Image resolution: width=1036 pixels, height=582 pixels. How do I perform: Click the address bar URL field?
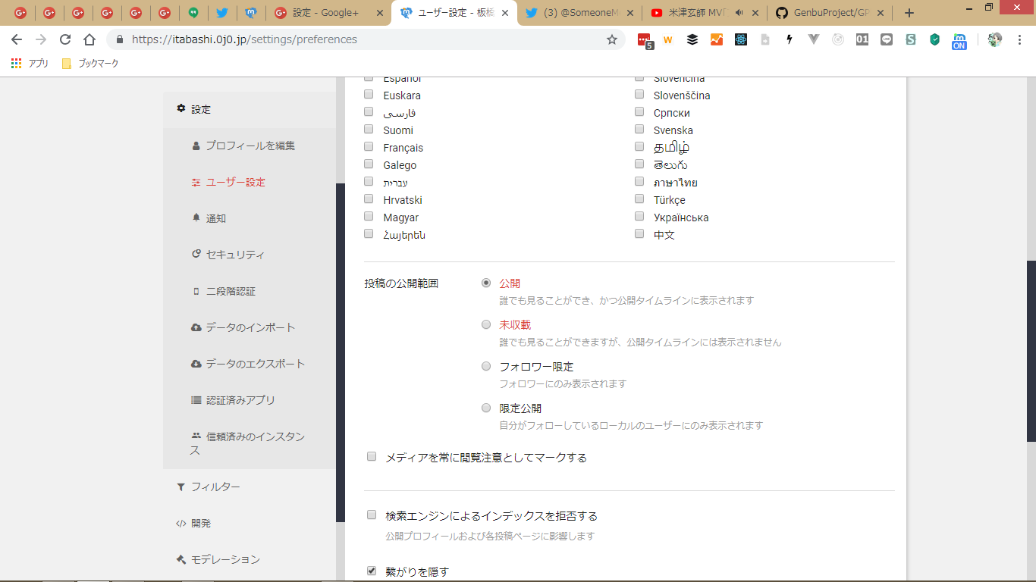click(x=364, y=39)
